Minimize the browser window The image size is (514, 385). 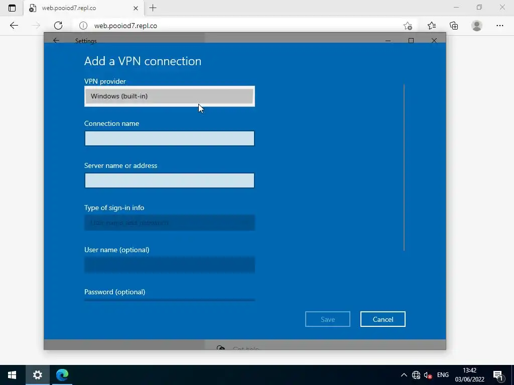coord(456,7)
